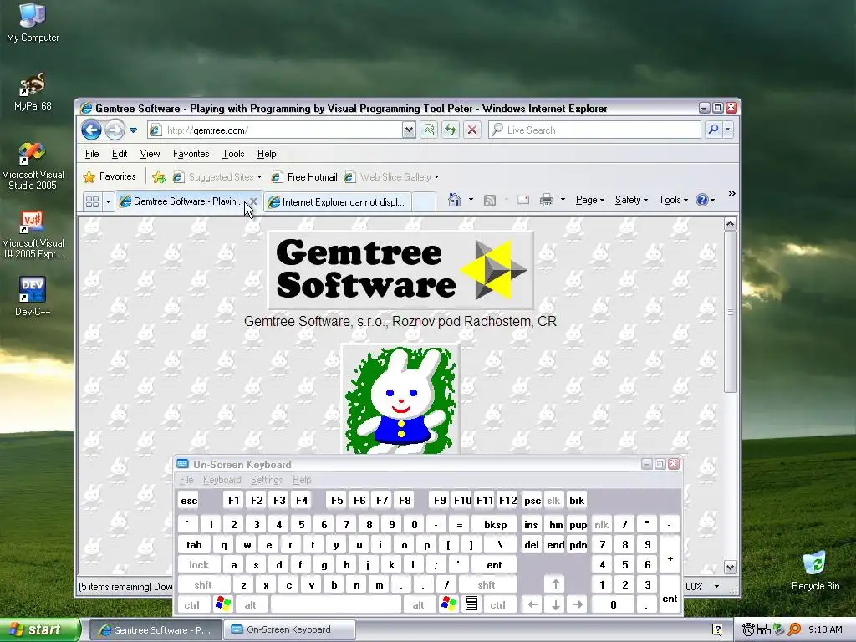Click the page vertical scrollbar thumb
Viewport: 856px width, 642px height.
[730, 311]
